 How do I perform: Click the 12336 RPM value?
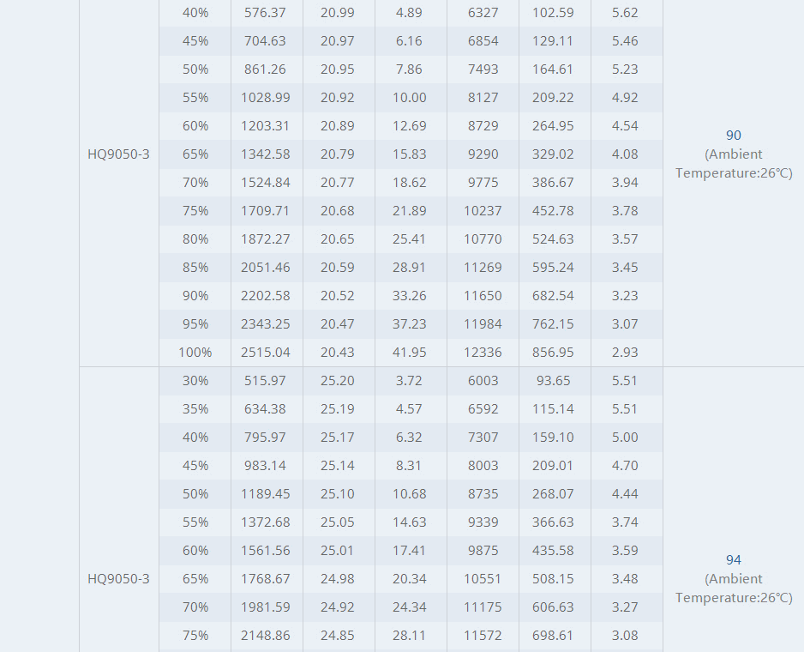pos(483,353)
